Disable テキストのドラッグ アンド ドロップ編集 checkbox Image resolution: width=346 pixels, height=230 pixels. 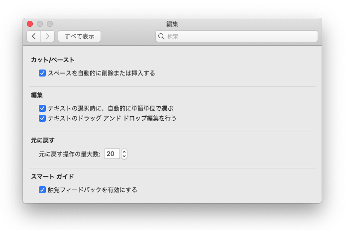click(x=42, y=118)
